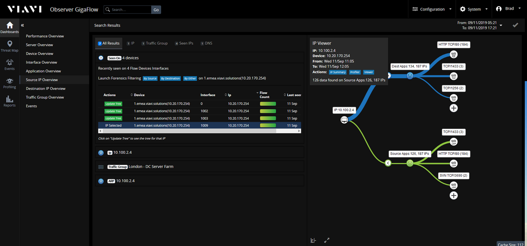527x246 pixels.
Task: Click Update Tree for interface 1002
Action: [113, 111]
